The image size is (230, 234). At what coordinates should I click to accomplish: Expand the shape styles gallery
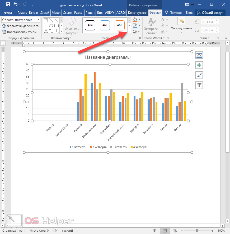(129, 31)
